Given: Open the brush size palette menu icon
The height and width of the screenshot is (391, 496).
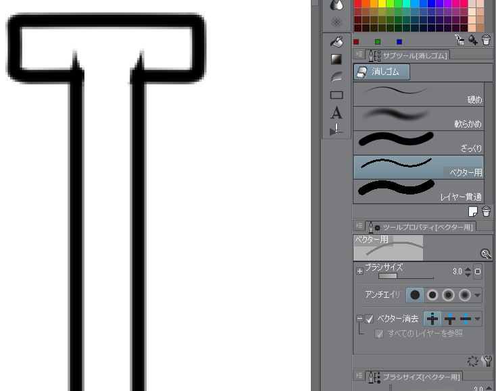Looking at the screenshot, I should (x=359, y=375).
